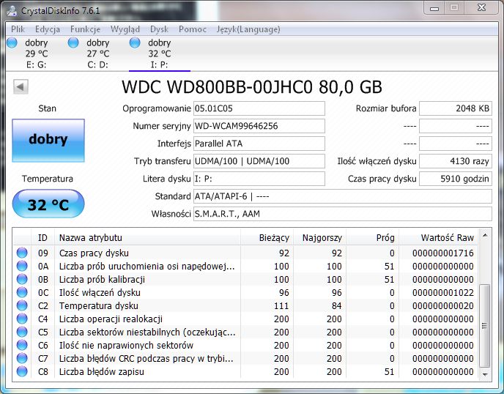Screen dimensions: 504x394
Task: Click the large 'dobry' health status button
Action: (x=48, y=141)
